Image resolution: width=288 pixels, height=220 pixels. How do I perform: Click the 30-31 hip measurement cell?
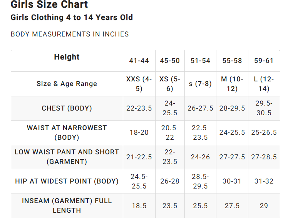[232, 181]
